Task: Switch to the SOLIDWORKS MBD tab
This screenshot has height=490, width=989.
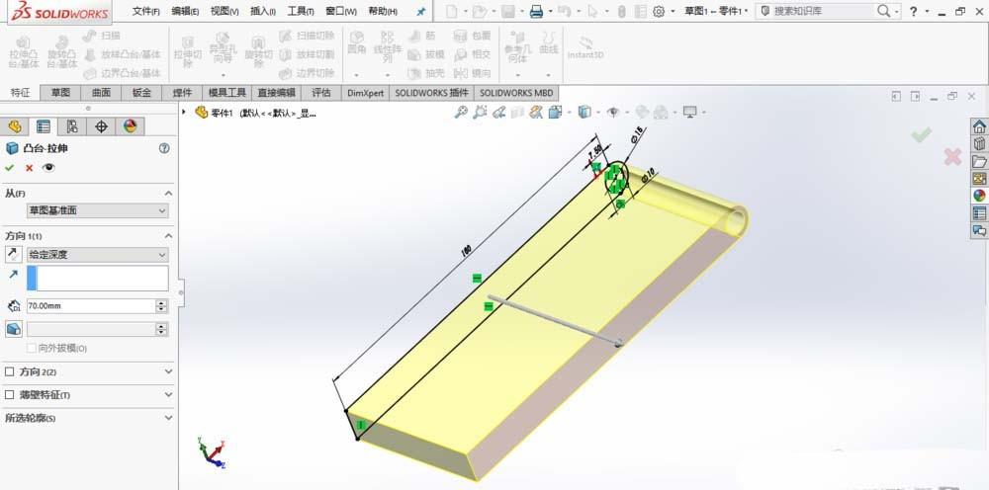Action: [x=516, y=93]
